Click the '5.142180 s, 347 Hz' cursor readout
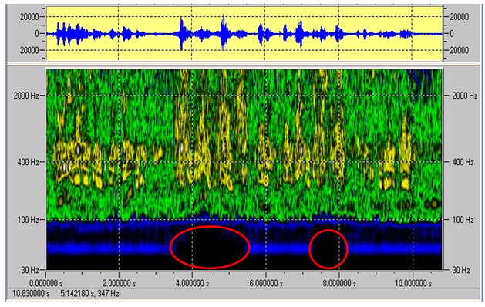This screenshot has height=307, width=485. [89, 293]
